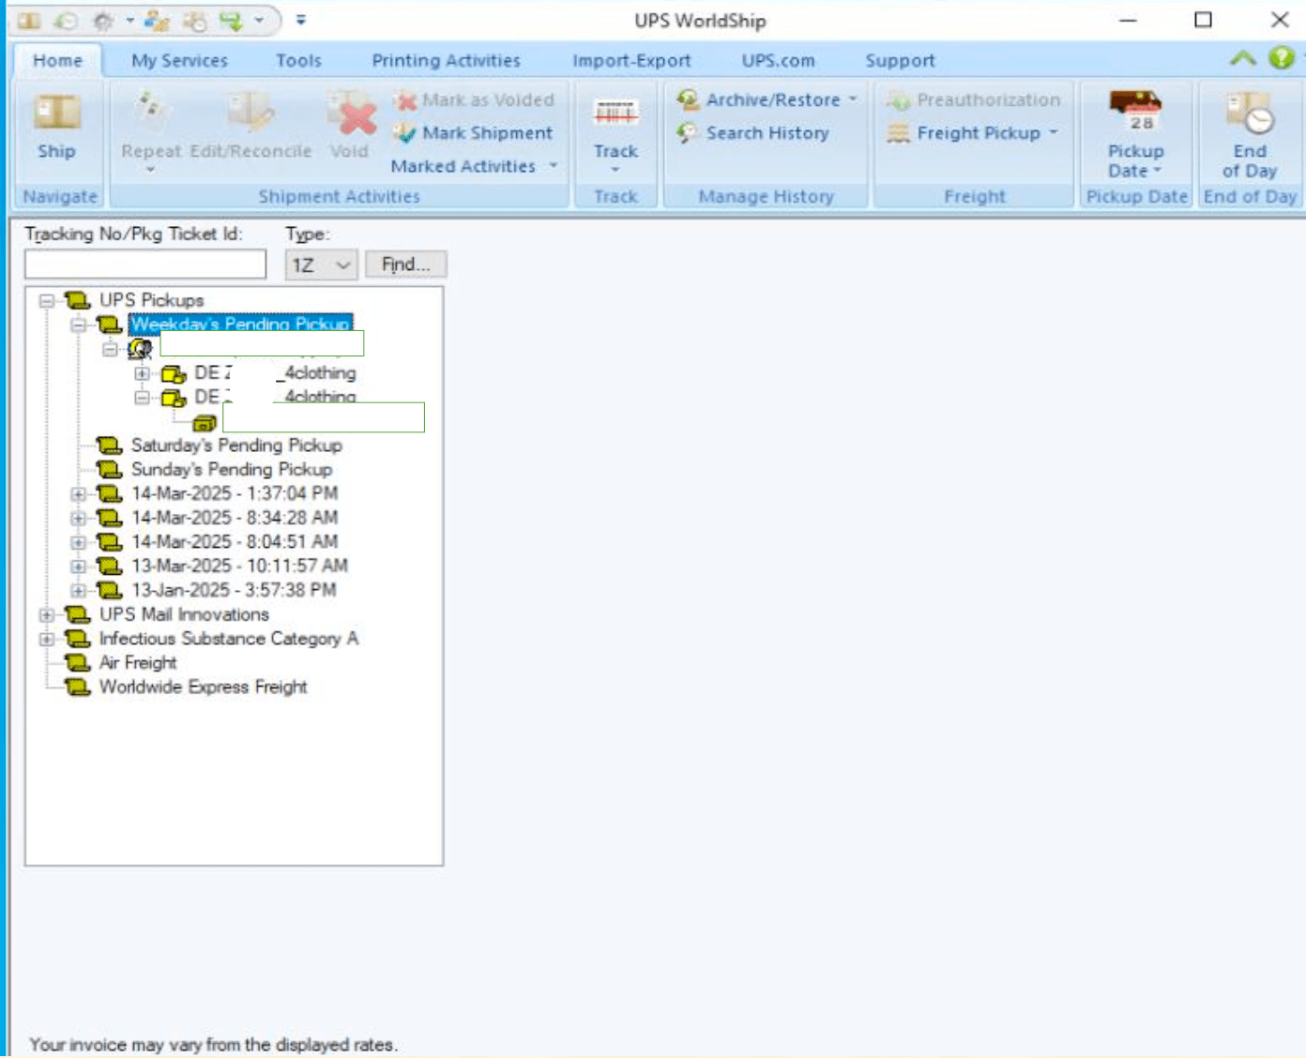Click the green help question mark icon

click(x=1281, y=58)
